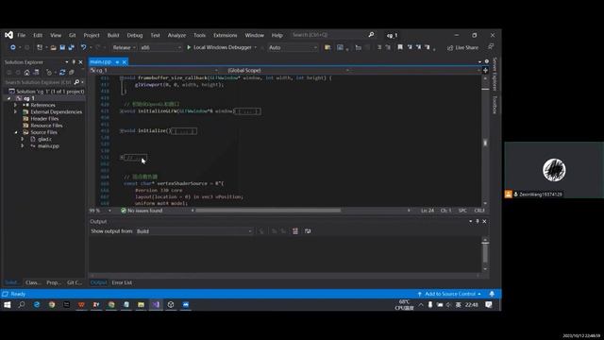Open the Test menu

(155, 35)
